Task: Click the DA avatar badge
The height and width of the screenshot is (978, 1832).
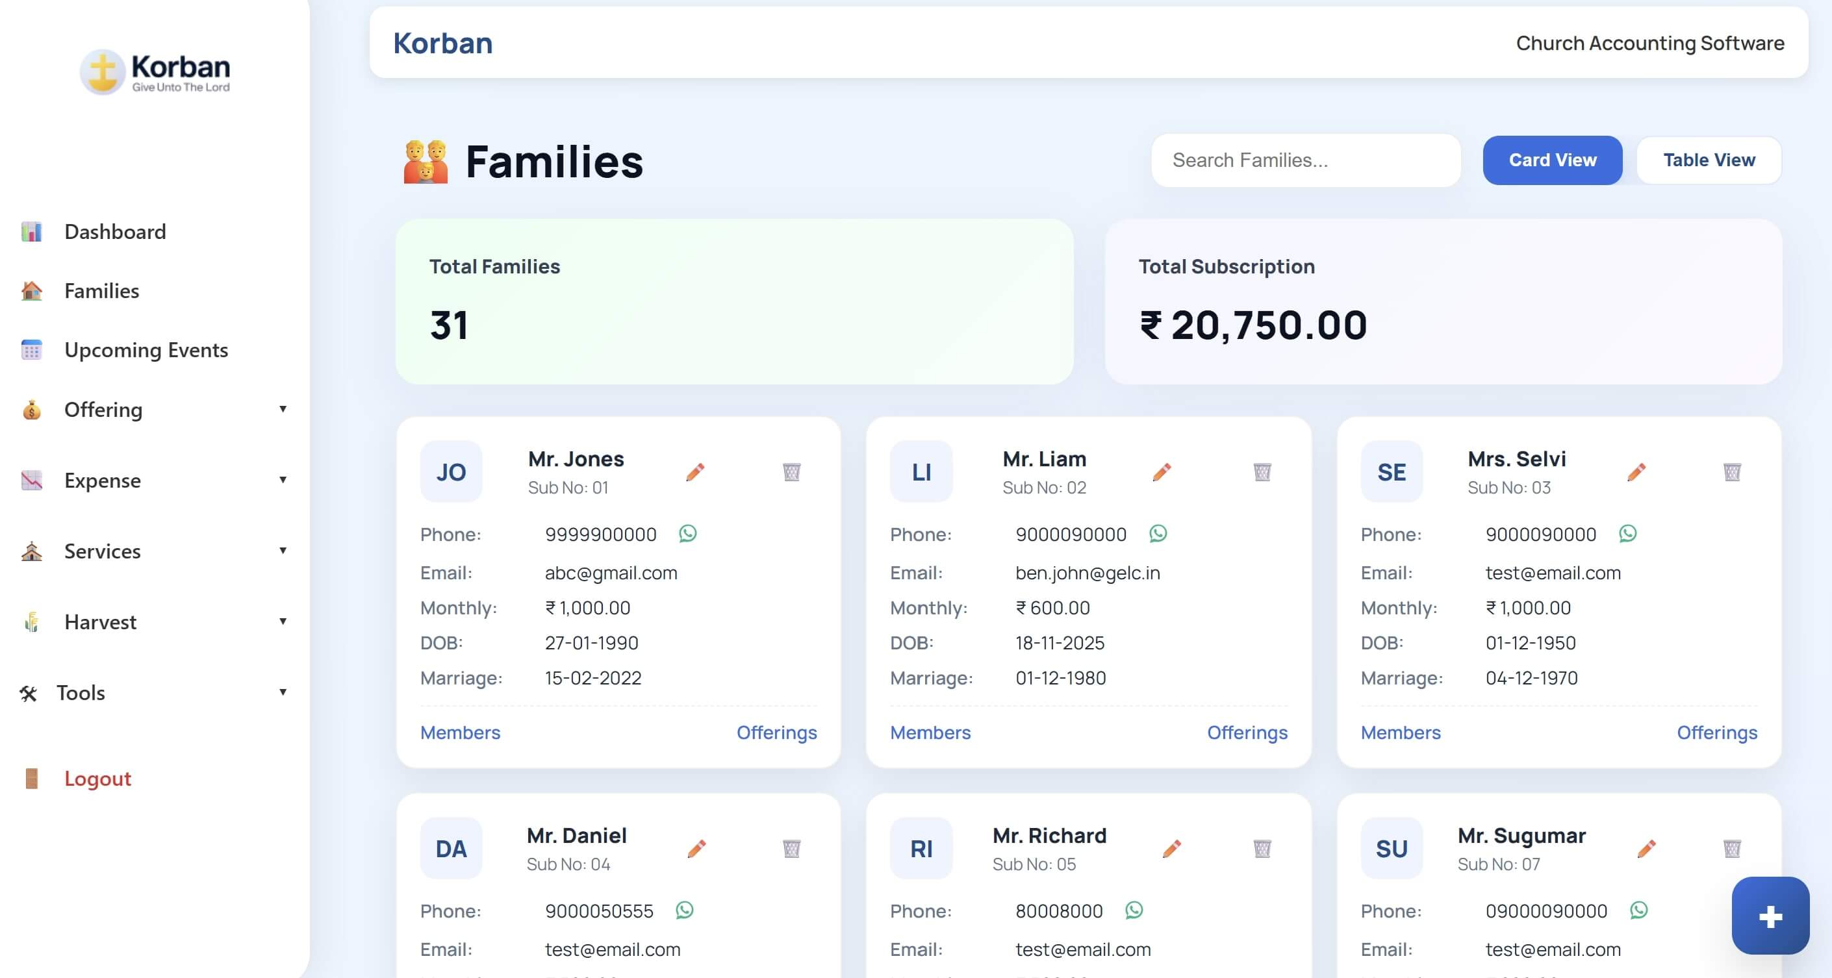Action: (x=451, y=849)
